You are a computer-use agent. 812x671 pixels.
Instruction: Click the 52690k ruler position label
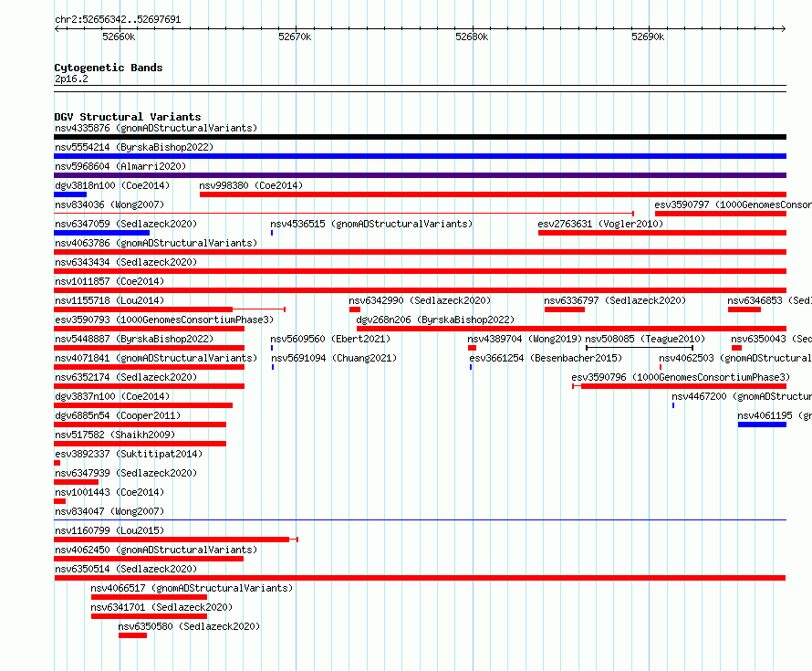point(648,37)
